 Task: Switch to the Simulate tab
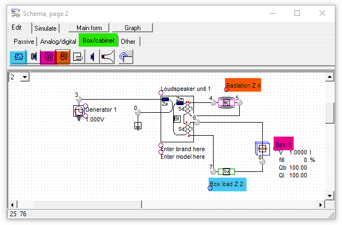(x=45, y=28)
